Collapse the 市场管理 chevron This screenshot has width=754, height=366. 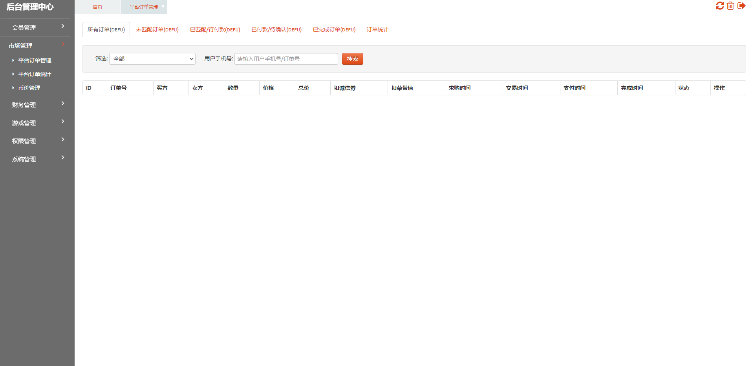pos(63,44)
